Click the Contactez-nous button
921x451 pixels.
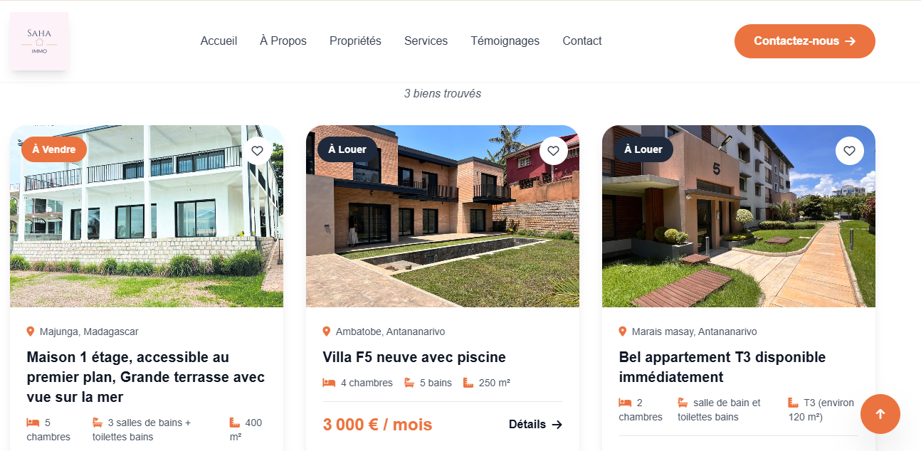pyautogui.click(x=805, y=41)
